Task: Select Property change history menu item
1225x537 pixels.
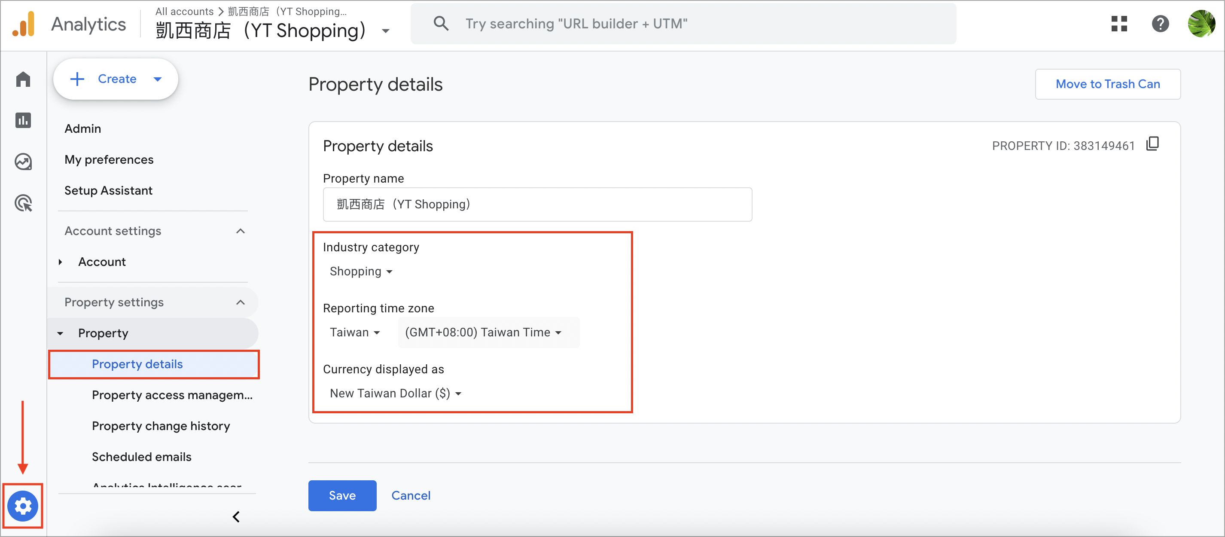Action: (161, 426)
